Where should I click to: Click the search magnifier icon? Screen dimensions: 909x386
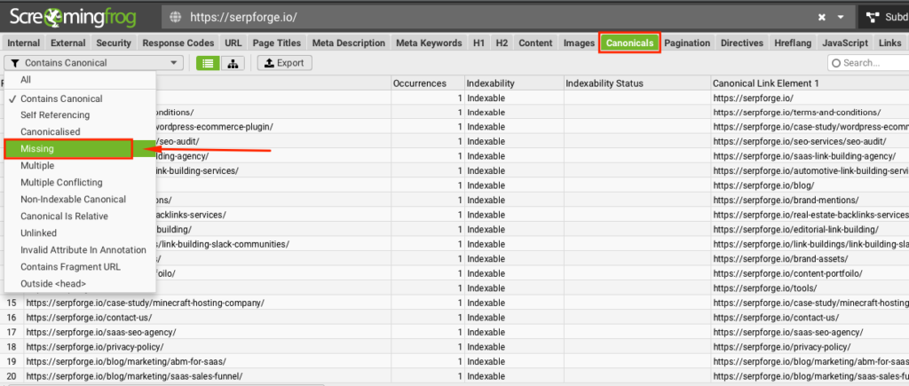[x=836, y=63]
